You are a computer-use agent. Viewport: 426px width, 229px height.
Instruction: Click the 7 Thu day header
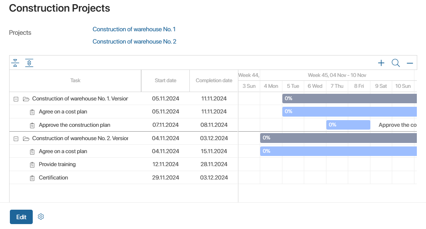point(337,86)
